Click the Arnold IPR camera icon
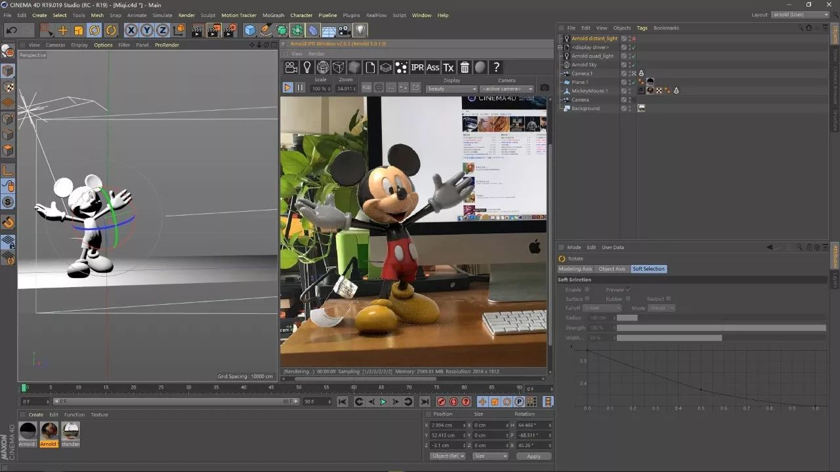Viewport: 840px width, 472px height. point(291,67)
